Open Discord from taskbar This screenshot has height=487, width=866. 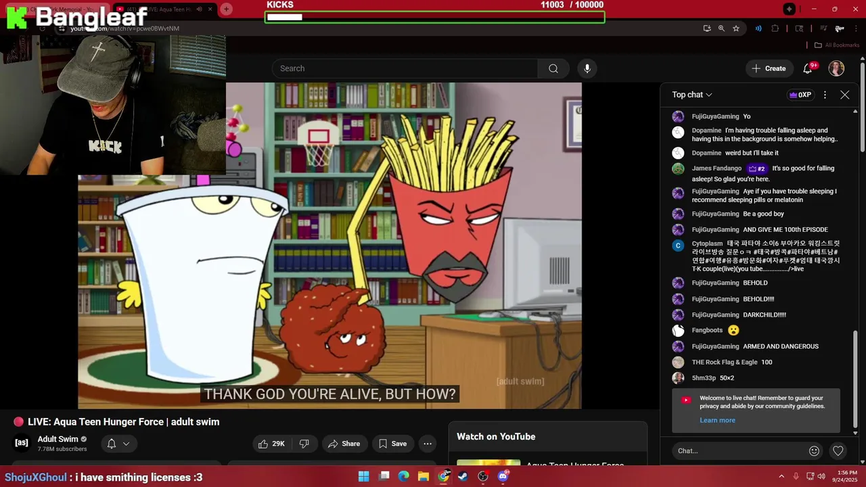pyautogui.click(x=503, y=476)
